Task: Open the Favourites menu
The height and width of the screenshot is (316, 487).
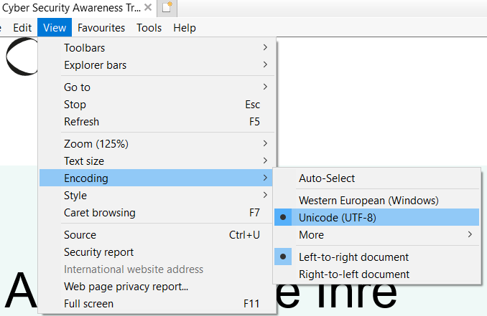Action: (101, 28)
